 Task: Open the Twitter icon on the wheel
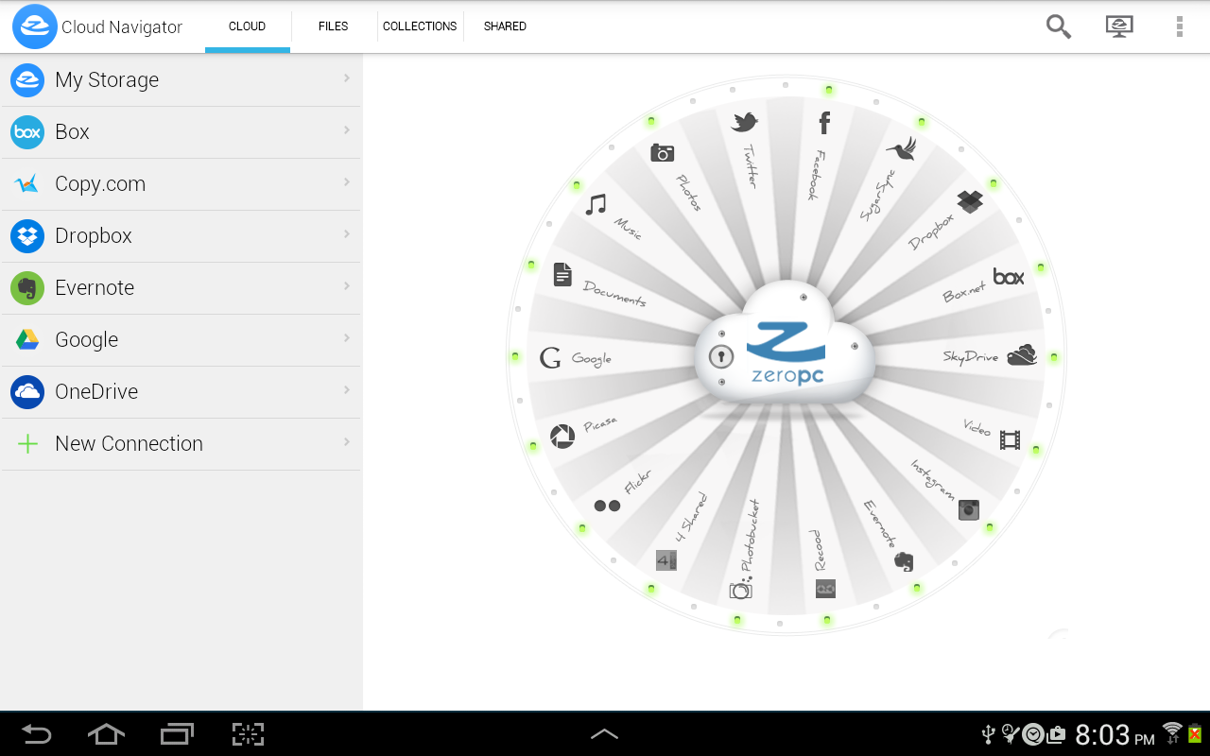pos(745,121)
